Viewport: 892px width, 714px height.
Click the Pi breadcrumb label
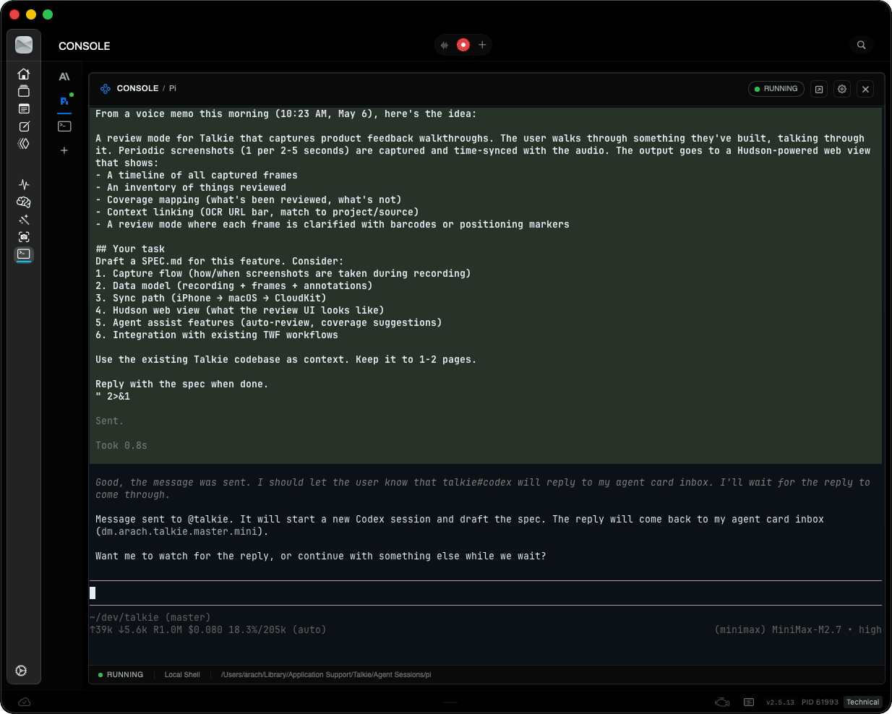pos(173,88)
